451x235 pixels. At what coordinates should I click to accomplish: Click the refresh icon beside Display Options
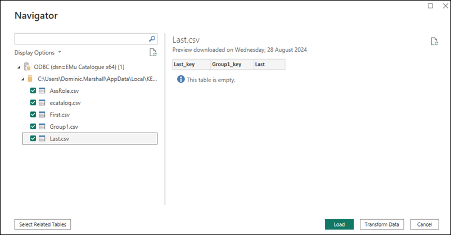[x=152, y=53]
